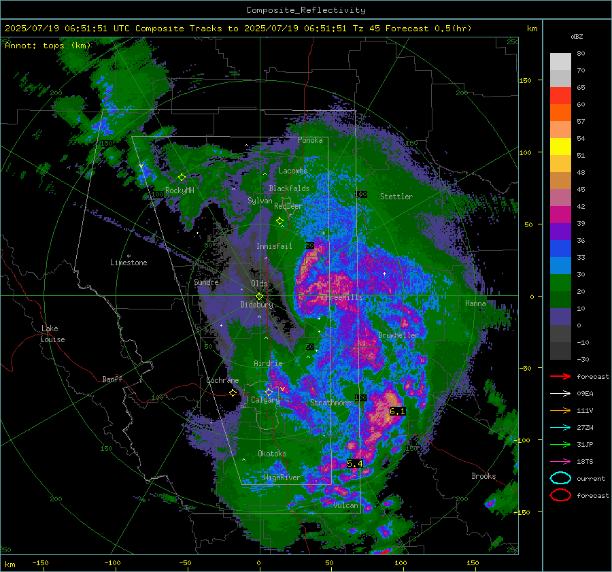This screenshot has width=612, height=572.
Task: Click the 'Annot: tops (km)' label
Action: (x=48, y=46)
